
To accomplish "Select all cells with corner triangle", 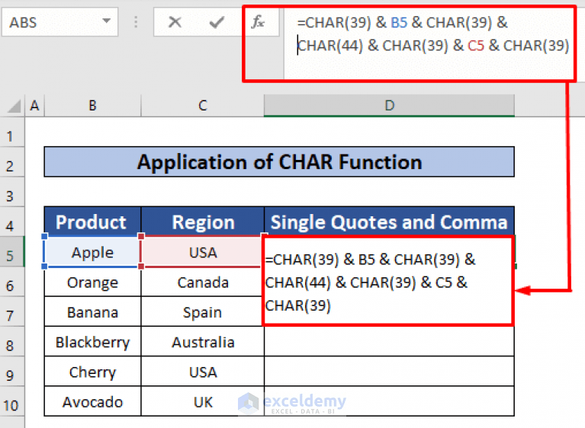I will [14, 106].
